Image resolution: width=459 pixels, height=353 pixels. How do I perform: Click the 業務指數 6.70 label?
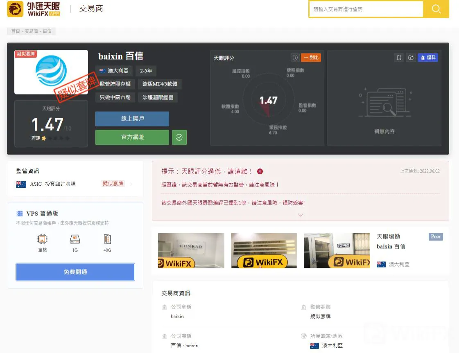coord(278,130)
